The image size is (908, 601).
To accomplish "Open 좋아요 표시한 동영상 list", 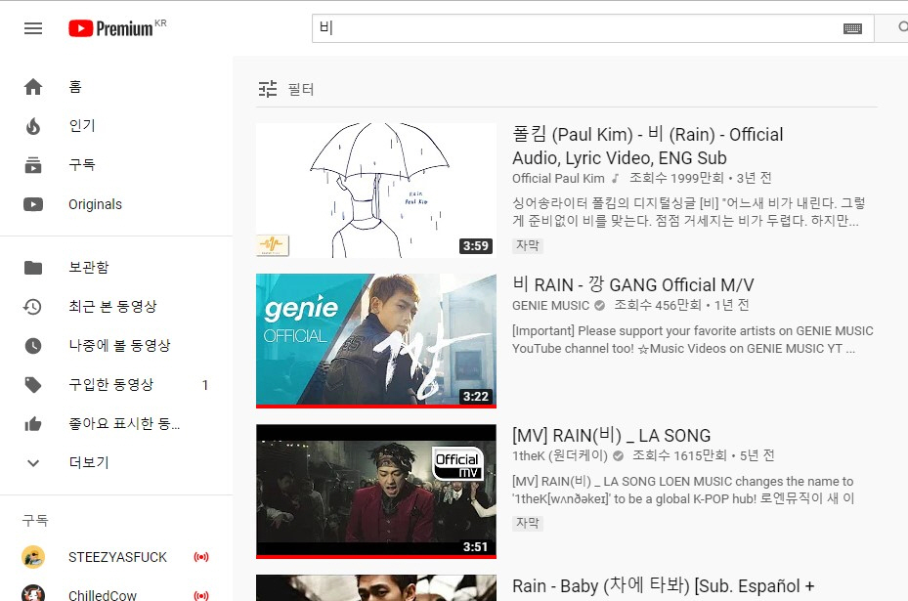I will pyautogui.click(x=124, y=424).
